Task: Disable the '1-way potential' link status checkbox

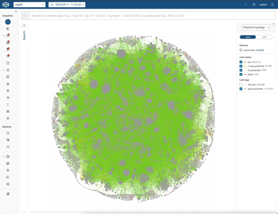Action: pyautogui.click(x=241, y=66)
